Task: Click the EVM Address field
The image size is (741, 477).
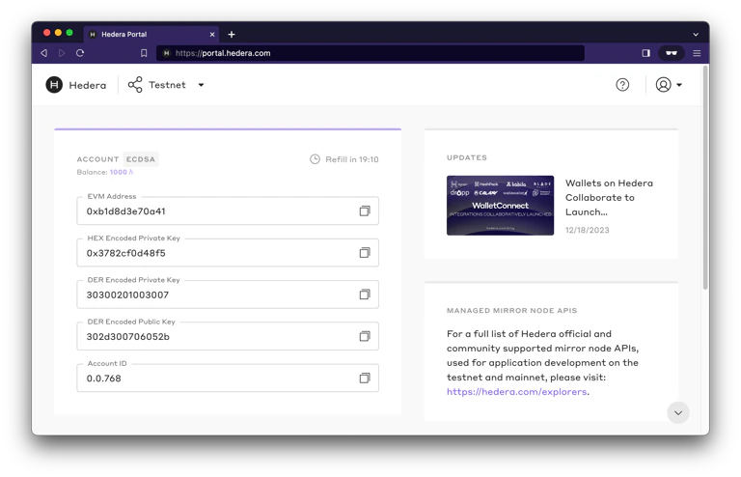Action: [228, 210]
